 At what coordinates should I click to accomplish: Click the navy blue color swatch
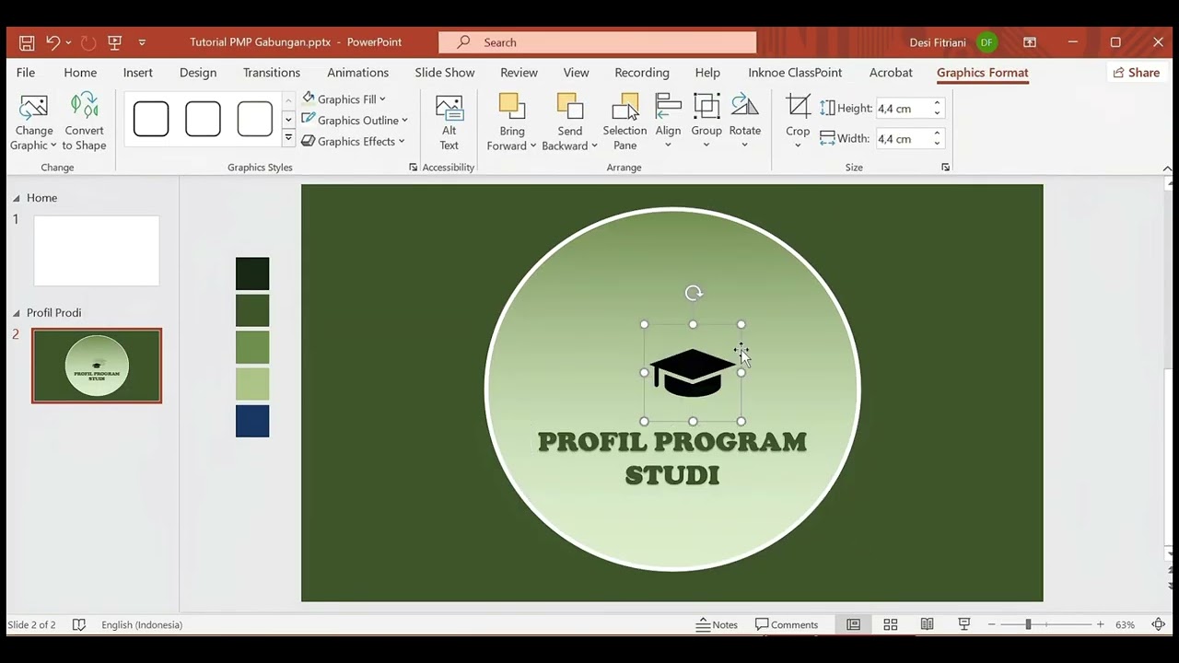pyautogui.click(x=252, y=421)
